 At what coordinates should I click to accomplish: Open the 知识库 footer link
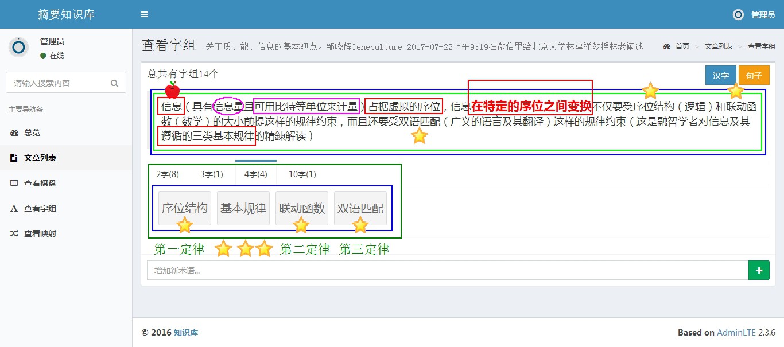tap(186, 333)
